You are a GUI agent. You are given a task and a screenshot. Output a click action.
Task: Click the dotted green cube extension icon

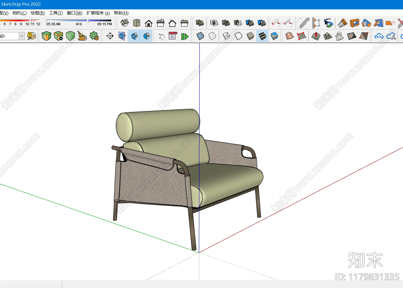pyautogui.click(x=70, y=36)
